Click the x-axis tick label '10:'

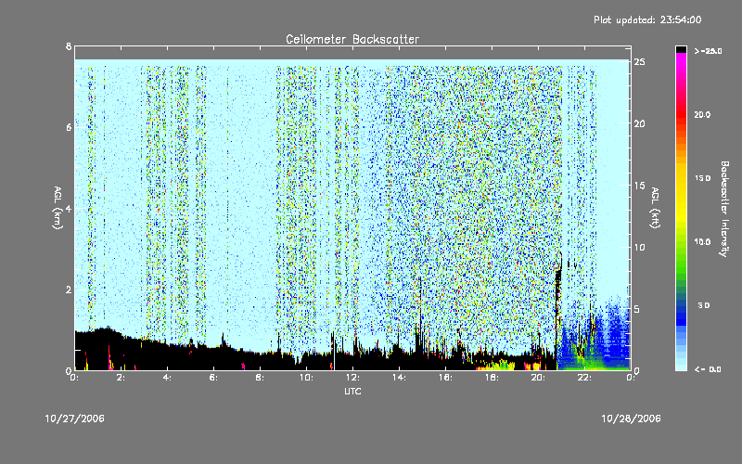[x=306, y=378]
